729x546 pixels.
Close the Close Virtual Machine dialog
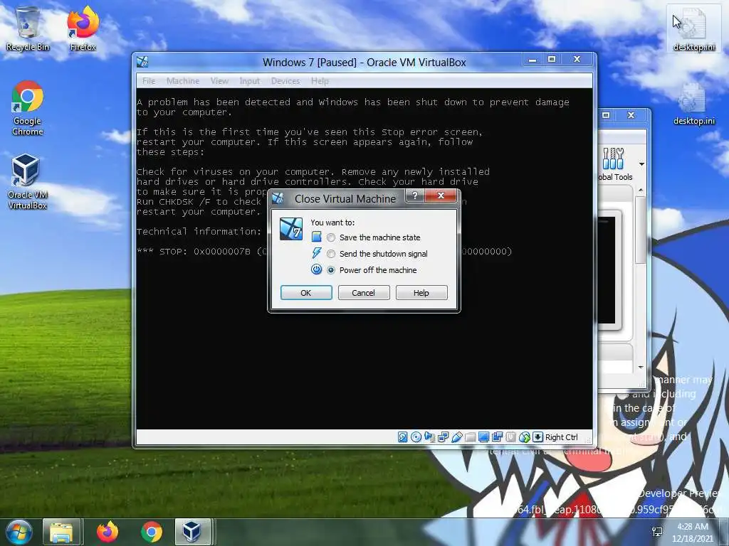441,196
